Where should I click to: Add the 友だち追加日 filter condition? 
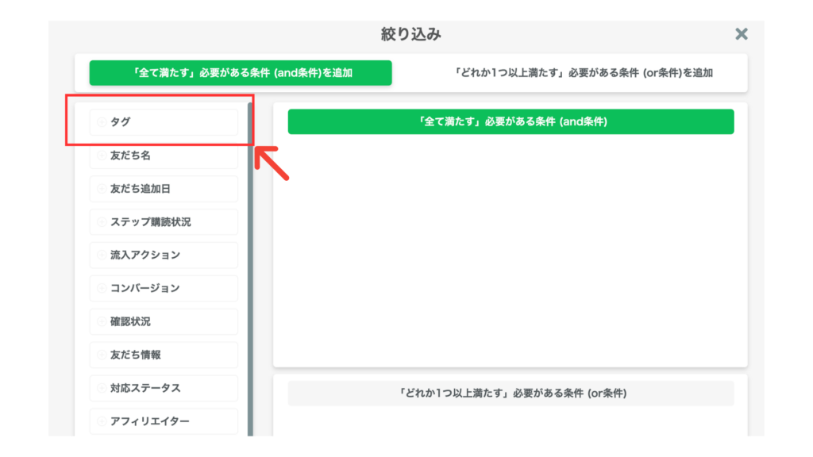point(164,189)
